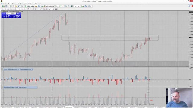Select the M1 timeframe button
Viewport: 193px width, 108px height.
coord(3,9)
